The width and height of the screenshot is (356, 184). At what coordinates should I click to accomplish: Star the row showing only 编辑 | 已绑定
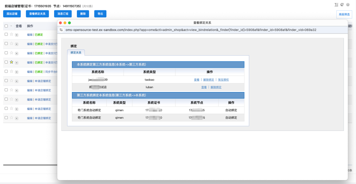[x=11, y=34]
